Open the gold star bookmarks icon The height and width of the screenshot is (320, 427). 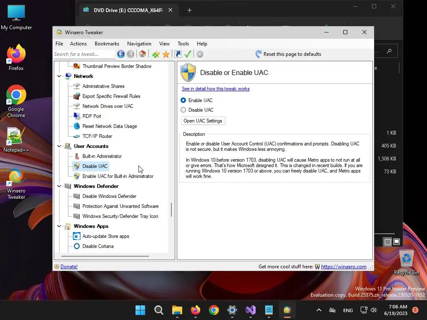166,54
